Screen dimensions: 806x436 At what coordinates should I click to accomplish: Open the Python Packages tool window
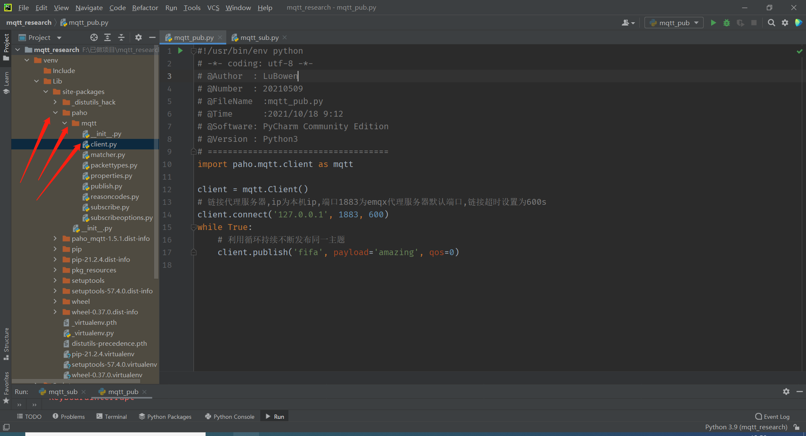coord(165,416)
